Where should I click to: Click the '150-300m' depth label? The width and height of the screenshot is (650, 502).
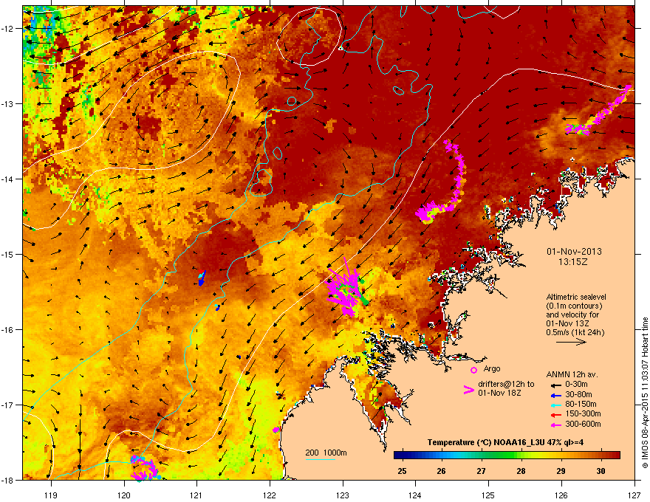[x=583, y=413]
